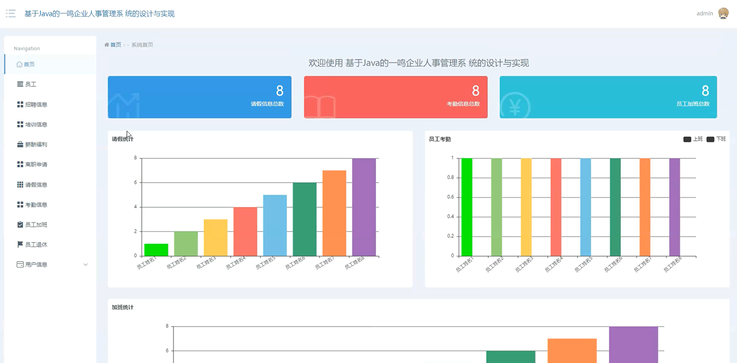Viewport: 737px width, 363px height.
Task: Go to 培训信息 in the navigation menu
Action: (36, 124)
